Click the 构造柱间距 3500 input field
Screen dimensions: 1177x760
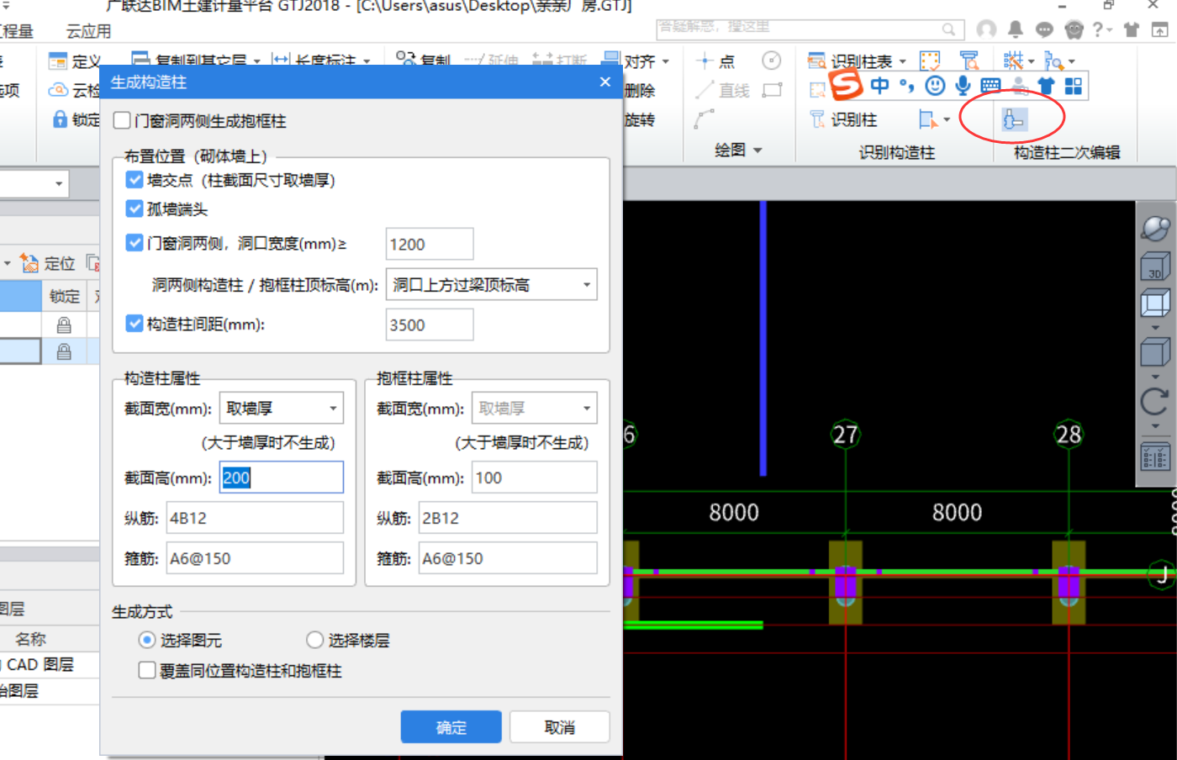pyautogui.click(x=430, y=325)
